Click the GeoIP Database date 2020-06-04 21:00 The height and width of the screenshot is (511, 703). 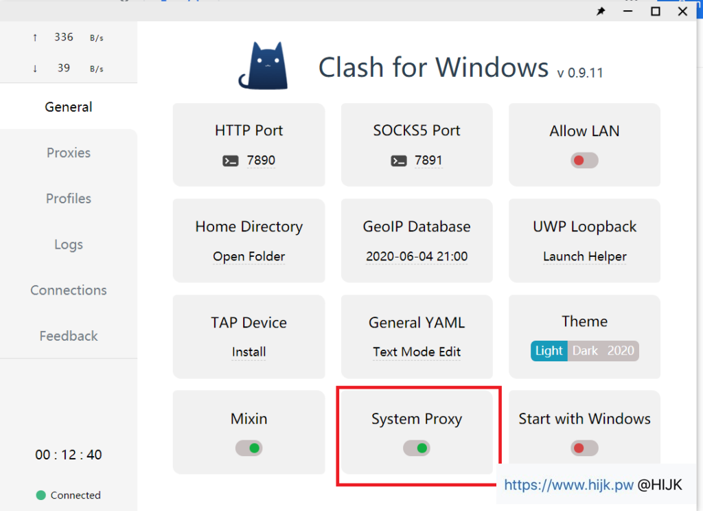(417, 257)
